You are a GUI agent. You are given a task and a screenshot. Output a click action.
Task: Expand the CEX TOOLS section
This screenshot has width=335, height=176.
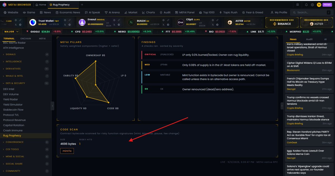click(26, 149)
